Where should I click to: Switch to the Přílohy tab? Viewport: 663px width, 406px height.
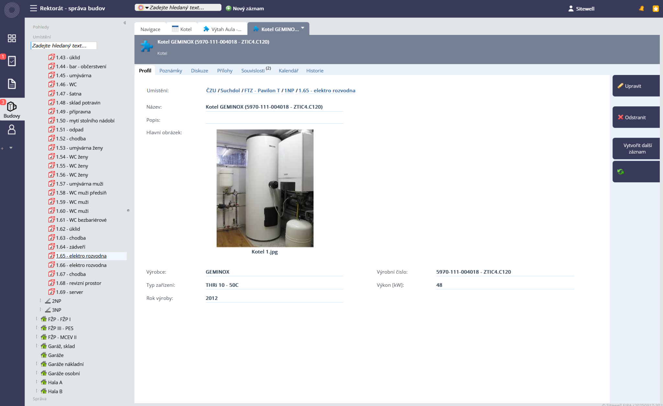[225, 70]
